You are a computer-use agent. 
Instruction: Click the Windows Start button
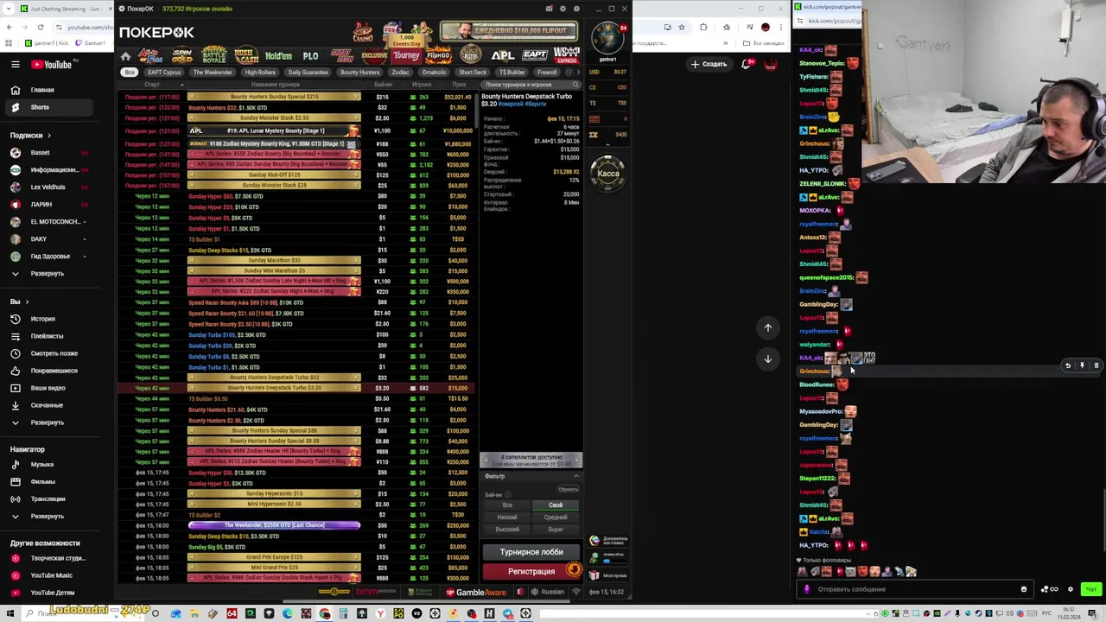point(10,613)
